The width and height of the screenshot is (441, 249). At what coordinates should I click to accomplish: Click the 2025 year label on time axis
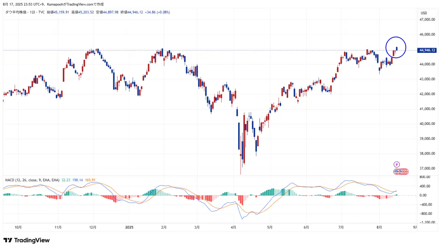click(x=130, y=227)
